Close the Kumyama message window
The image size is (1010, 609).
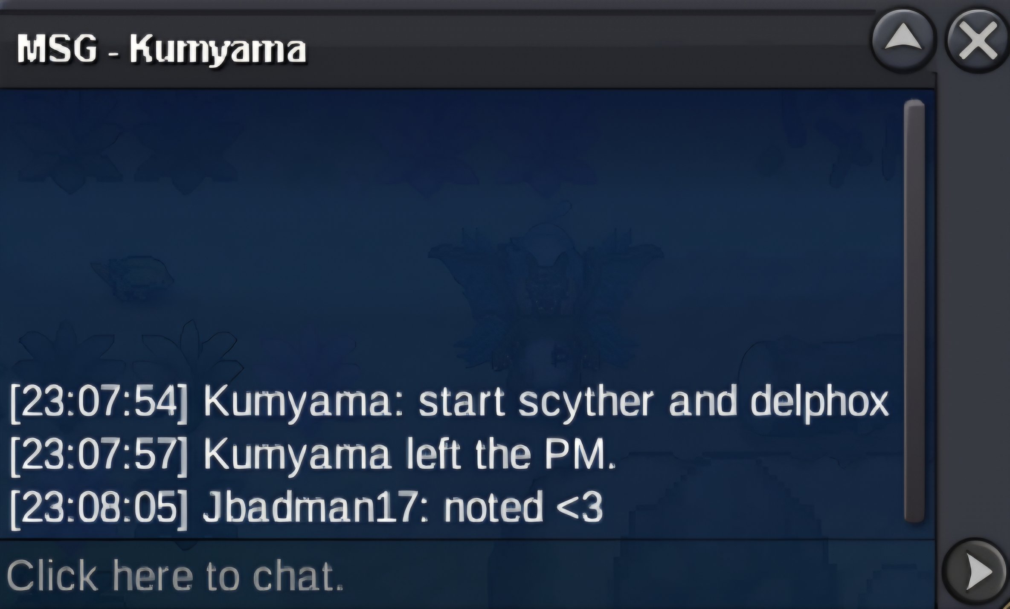pyautogui.click(x=978, y=41)
